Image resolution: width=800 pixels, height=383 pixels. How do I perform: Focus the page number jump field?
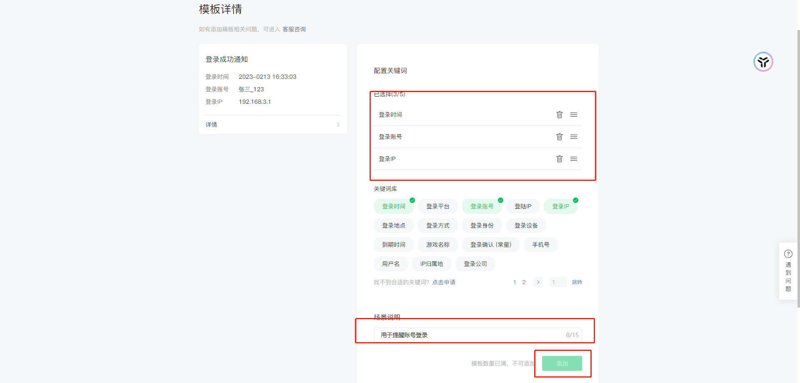[x=558, y=282]
